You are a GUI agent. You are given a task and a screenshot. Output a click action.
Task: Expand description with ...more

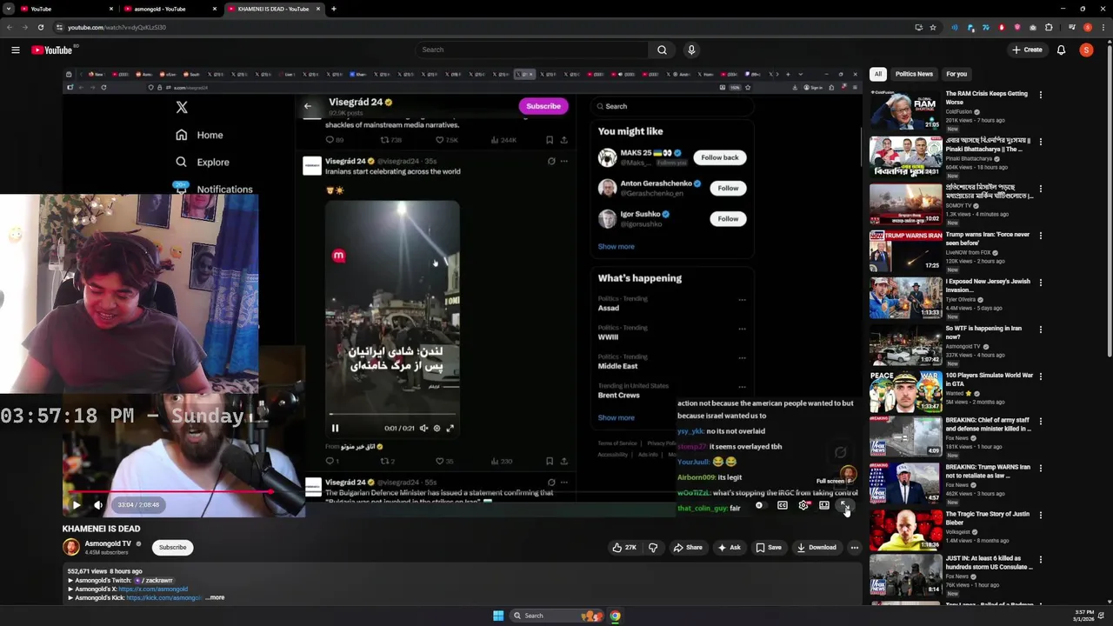tap(215, 598)
